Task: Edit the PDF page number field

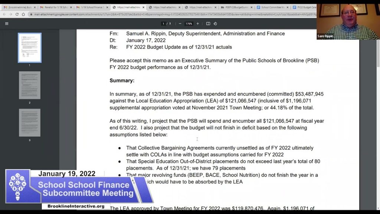Action: [164, 23]
